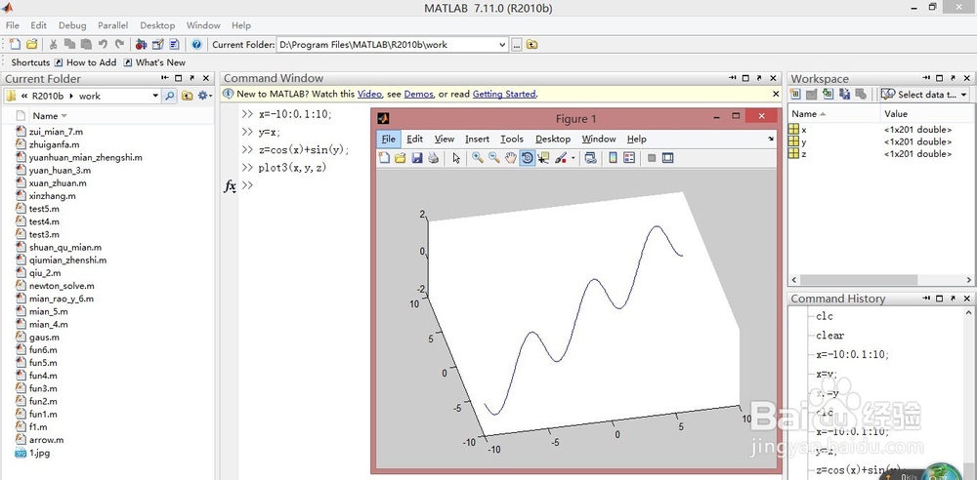Toggle the Zoom Out tool
The image size is (977, 480).
[x=494, y=158]
